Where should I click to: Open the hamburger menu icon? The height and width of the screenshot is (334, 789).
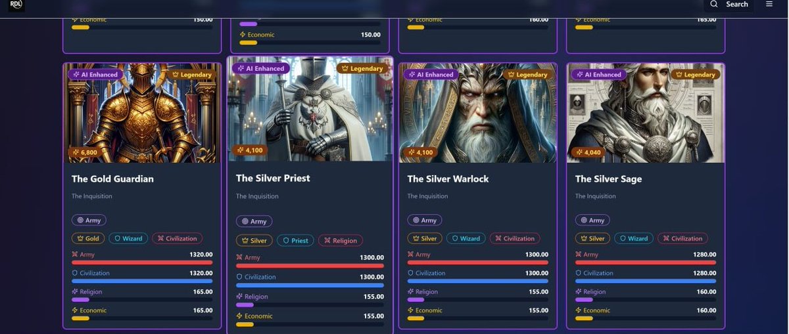(769, 4)
